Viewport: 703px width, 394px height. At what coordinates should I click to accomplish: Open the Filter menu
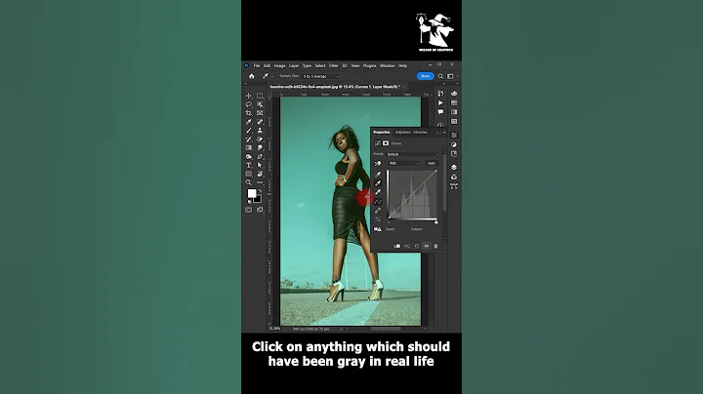333,65
